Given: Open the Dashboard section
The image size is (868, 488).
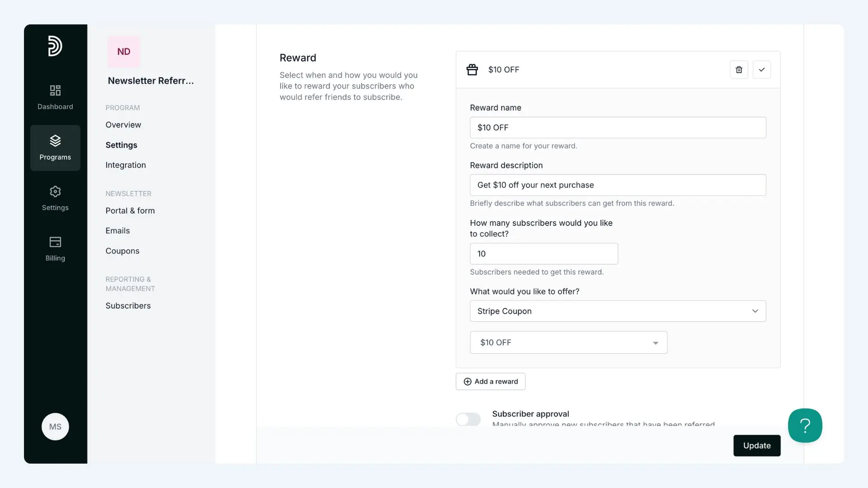Looking at the screenshot, I should 55,97.
